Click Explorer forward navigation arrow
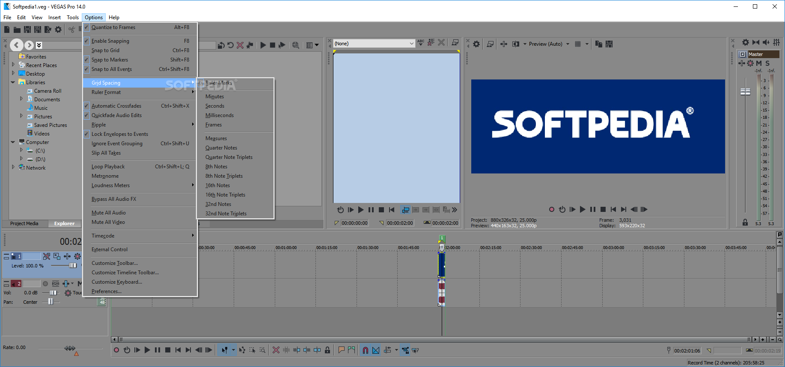 [x=29, y=44]
